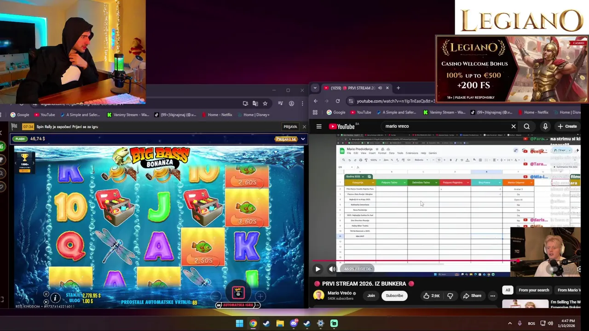This screenshot has width=589, height=331.
Task: Dislike the YouTube video
Action: click(450, 296)
